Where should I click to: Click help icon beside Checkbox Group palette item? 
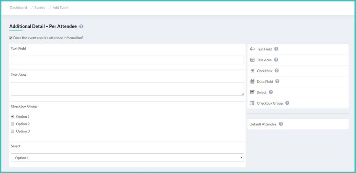pyautogui.click(x=287, y=103)
